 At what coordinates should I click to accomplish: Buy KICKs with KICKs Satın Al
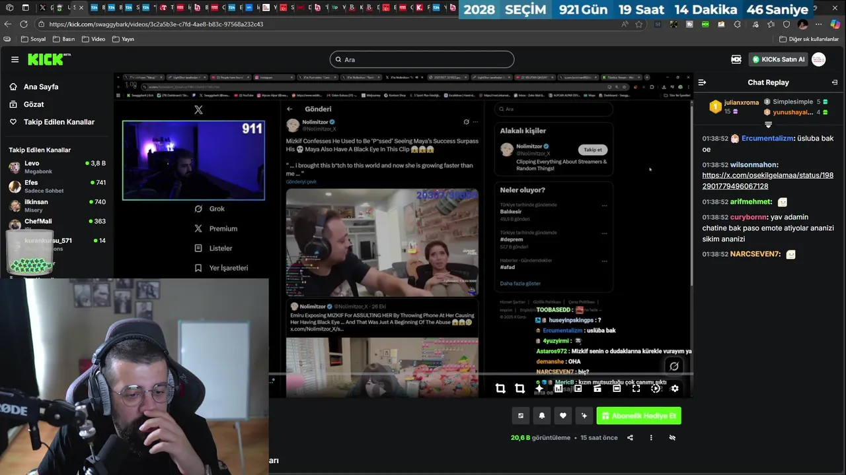(778, 59)
